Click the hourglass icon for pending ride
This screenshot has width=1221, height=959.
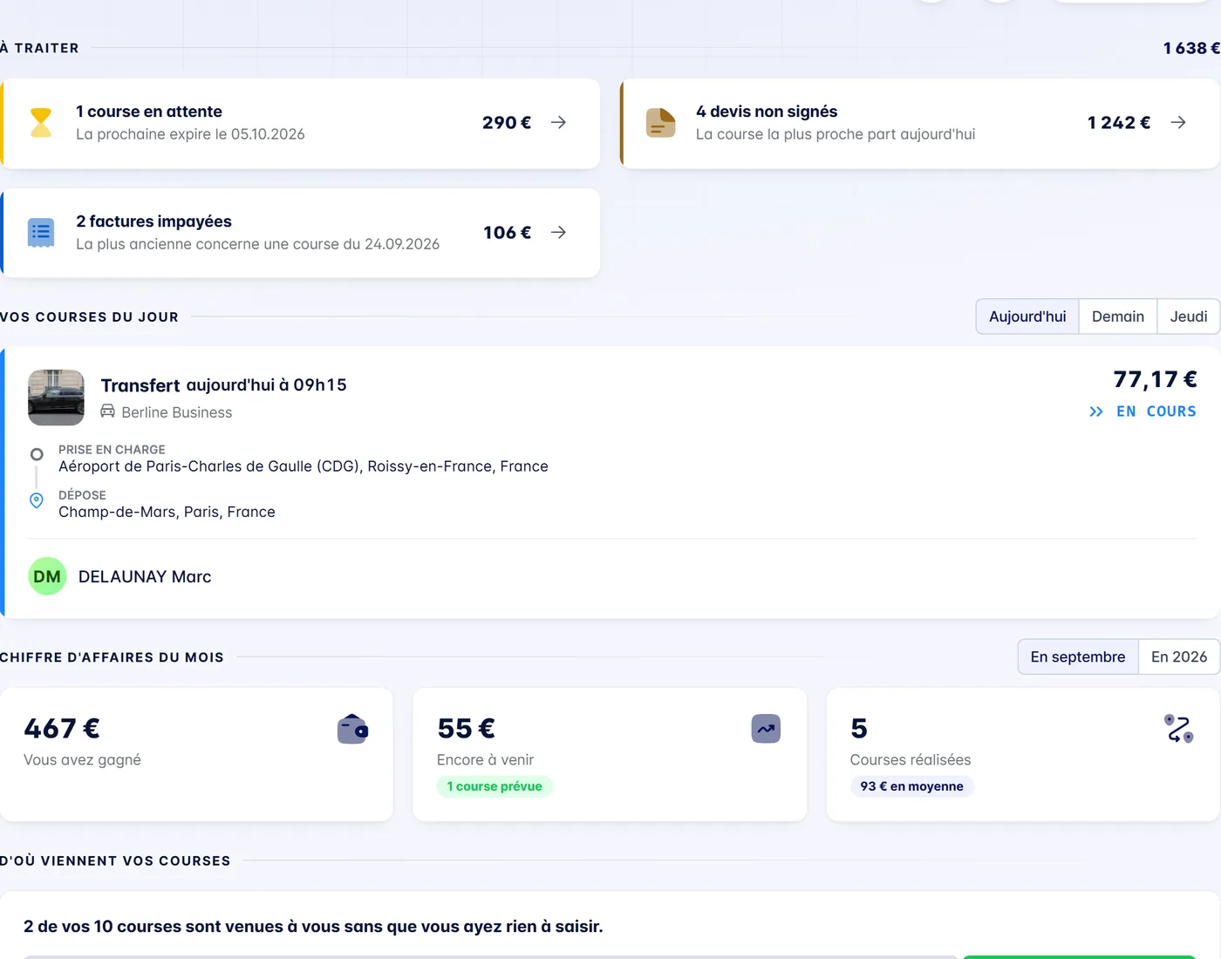click(41, 123)
